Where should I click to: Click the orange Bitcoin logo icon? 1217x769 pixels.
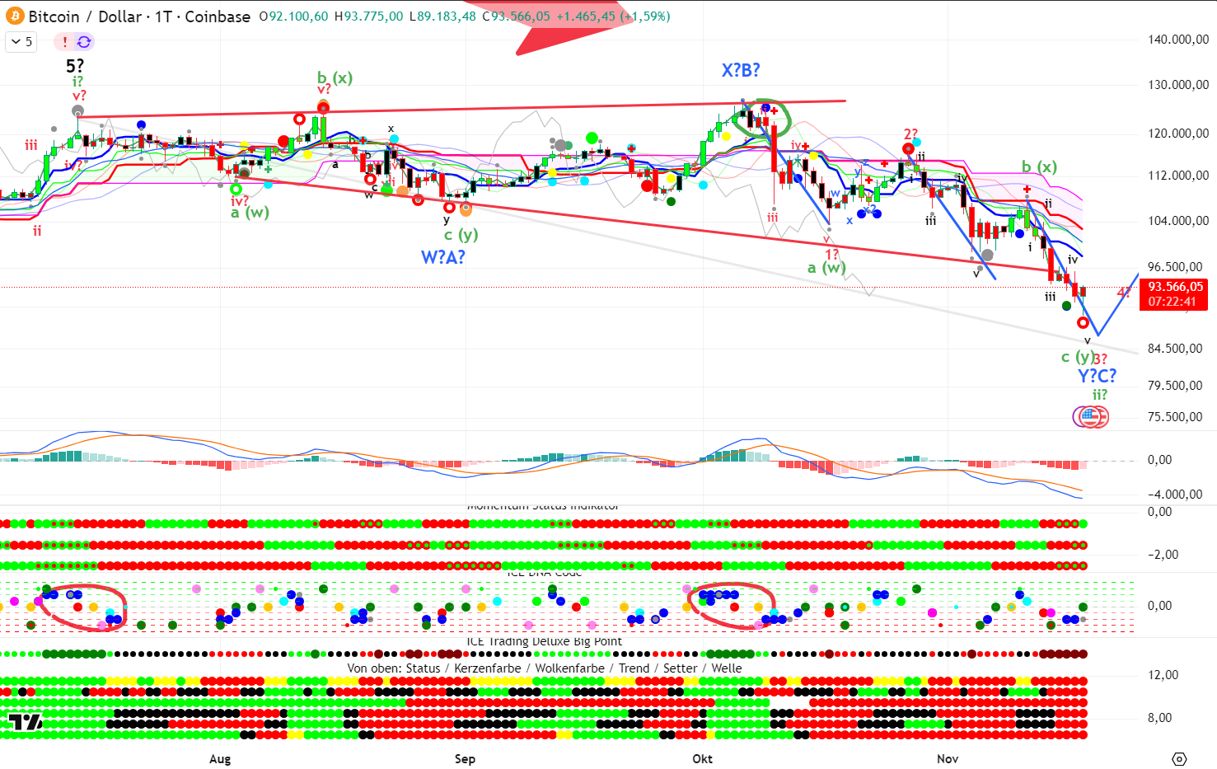14,16
